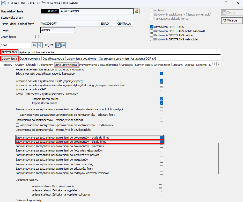Screen dimensions: 243x202
Task: Go to next search result arrow
Action: (58, 45)
